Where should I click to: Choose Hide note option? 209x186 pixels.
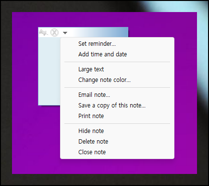point(117,131)
